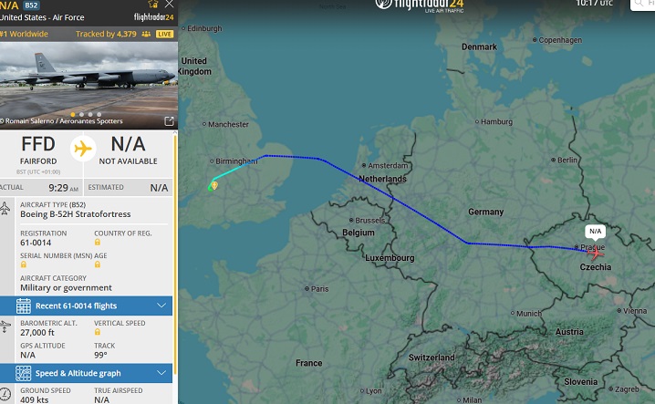Click the yellow airplane route icon
This screenshot has height=404, width=655.
click(x=84, y=148)
